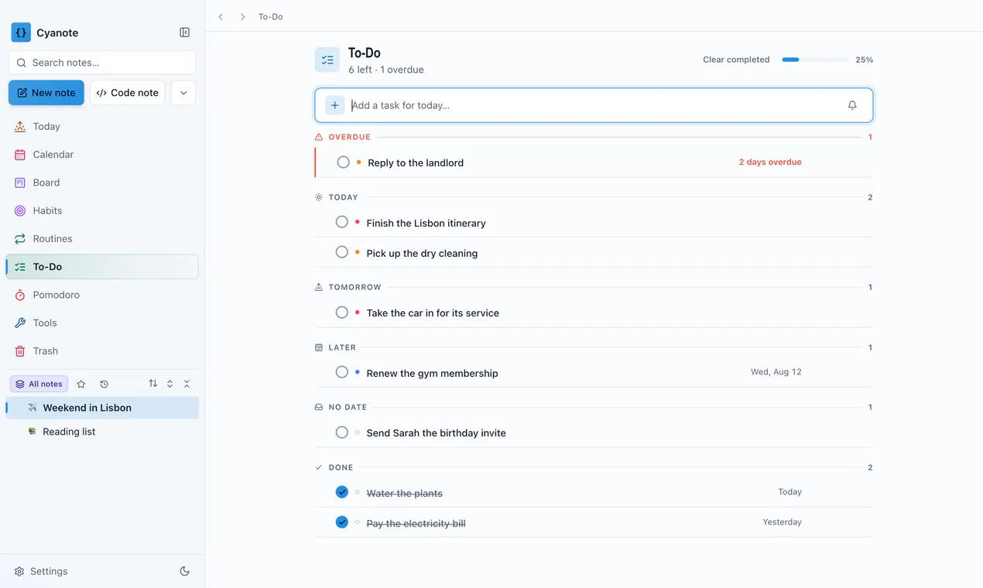Open Tools in the sidebar
The image size is (983, 588).
[102, 323]
